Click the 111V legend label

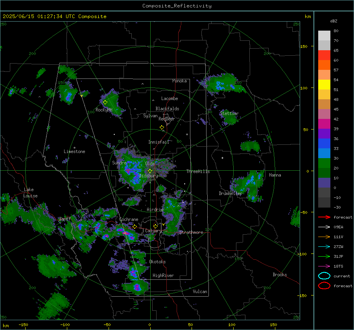(338, 237)
